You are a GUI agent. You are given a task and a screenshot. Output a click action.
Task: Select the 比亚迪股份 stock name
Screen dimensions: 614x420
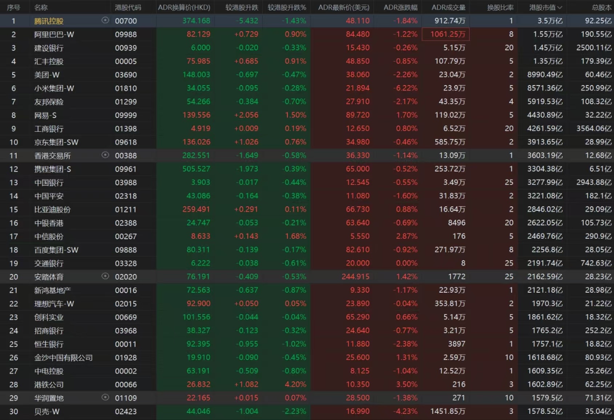[52, 210]
